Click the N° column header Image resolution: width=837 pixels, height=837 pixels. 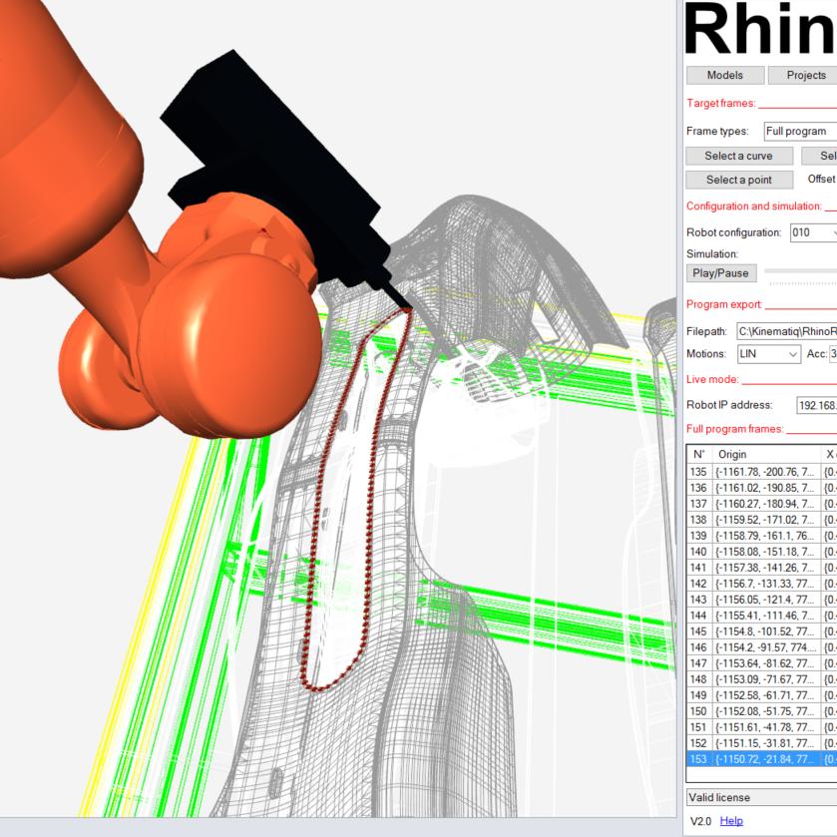tap(698, 454)
